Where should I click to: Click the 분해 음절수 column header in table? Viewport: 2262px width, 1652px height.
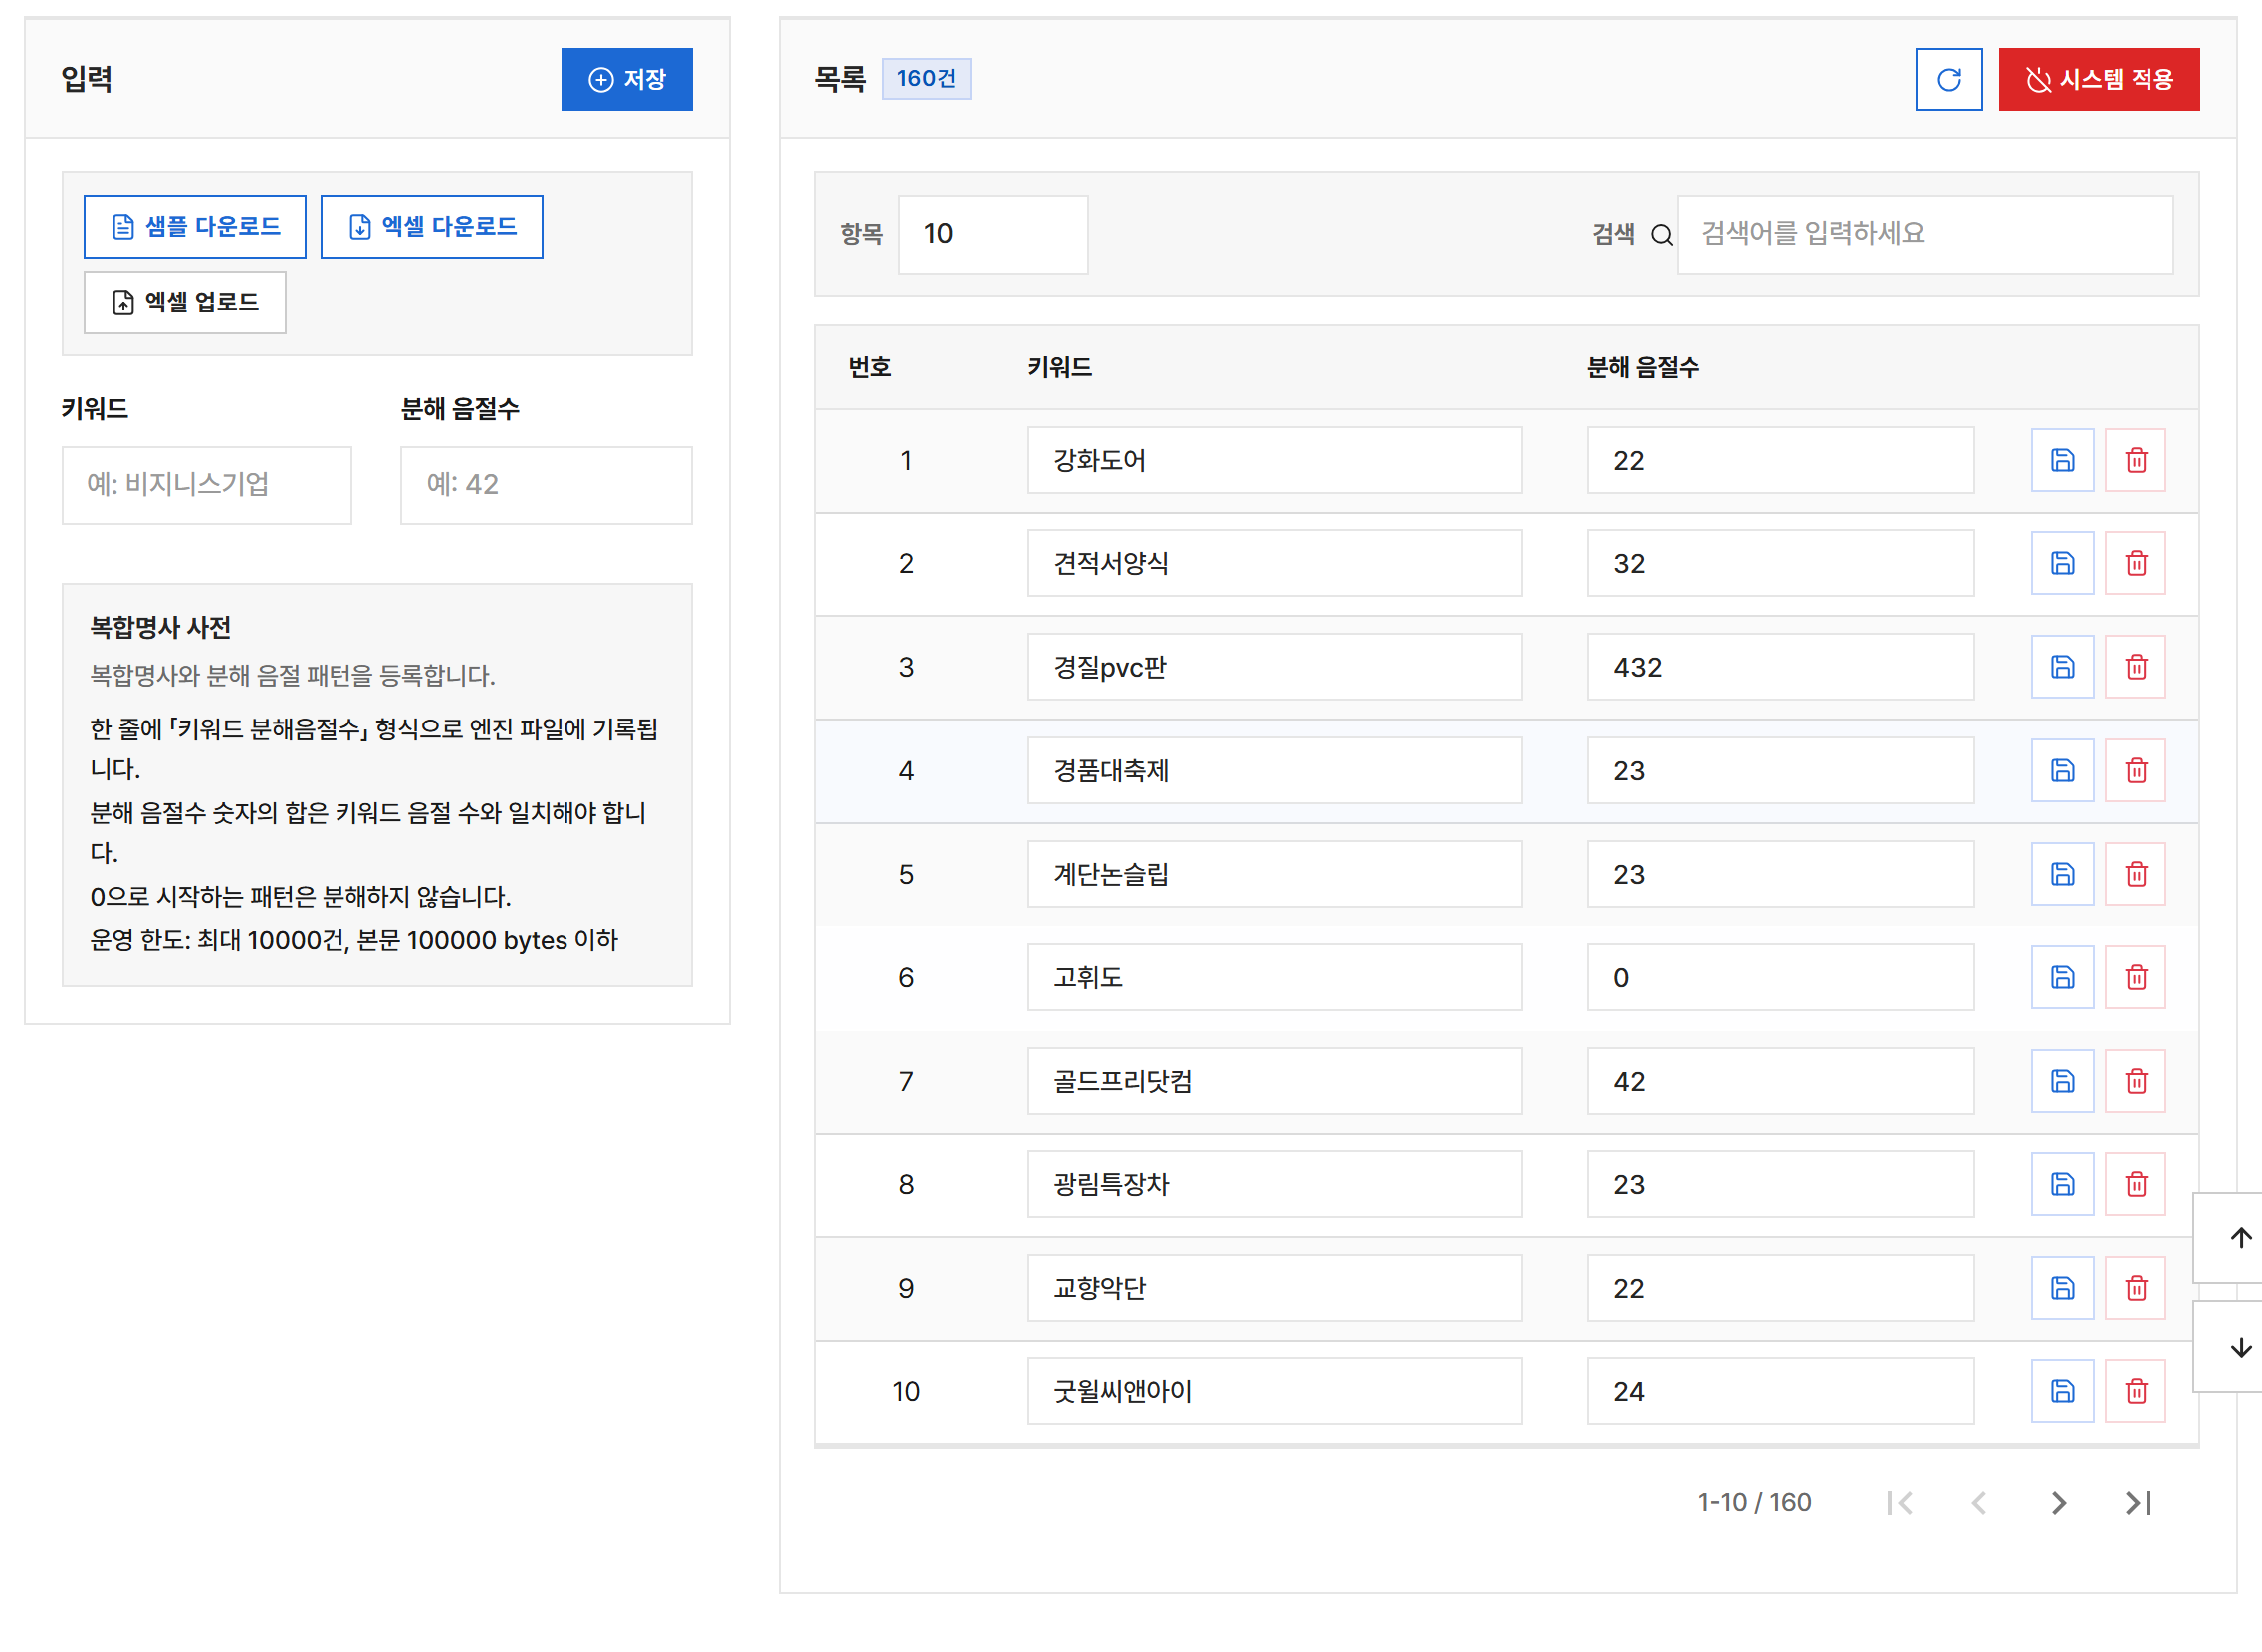(x=1643, y=368)
